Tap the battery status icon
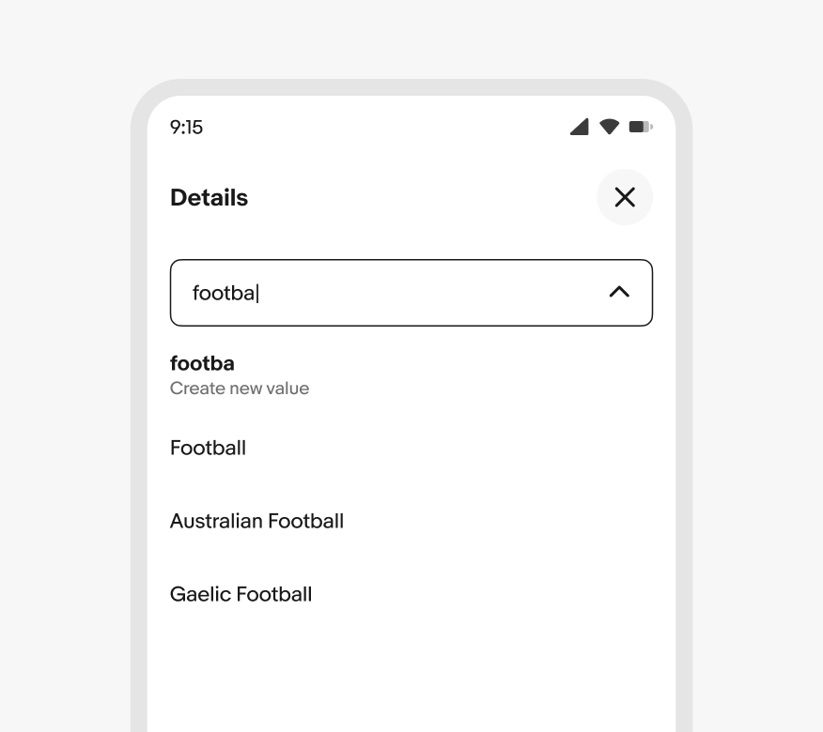Image resolution: width=823 pixels, height=732 pixels. 641,127
